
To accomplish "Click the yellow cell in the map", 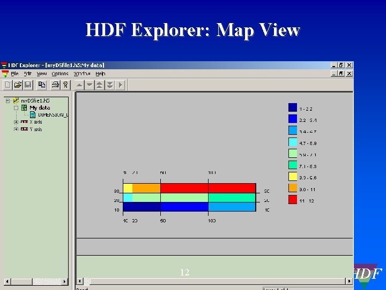I will (128, 188).
